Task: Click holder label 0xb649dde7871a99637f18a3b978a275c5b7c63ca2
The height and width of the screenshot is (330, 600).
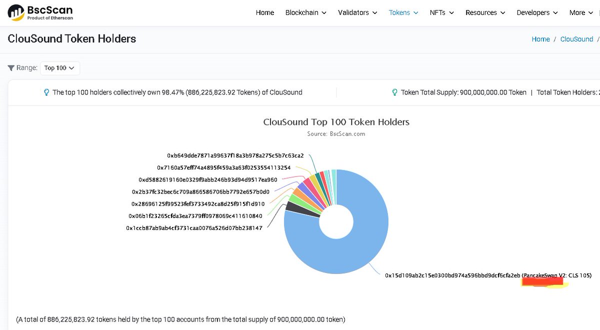Action: [235, 155]
